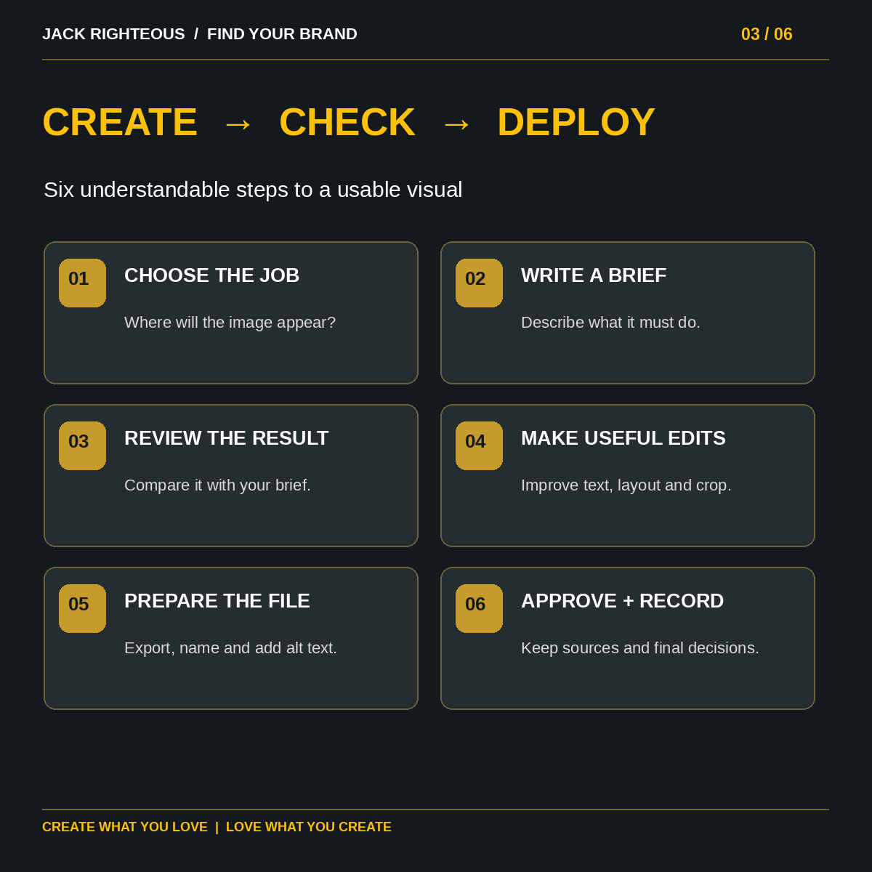
Task: Click 'Compare it with your brief.' text
Action: point(217,485)
